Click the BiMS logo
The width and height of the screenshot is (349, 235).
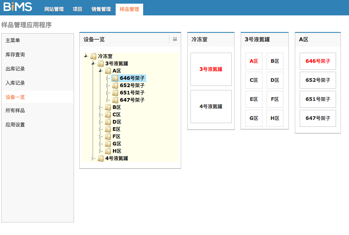pyautogui.click(x=18, y=7)
